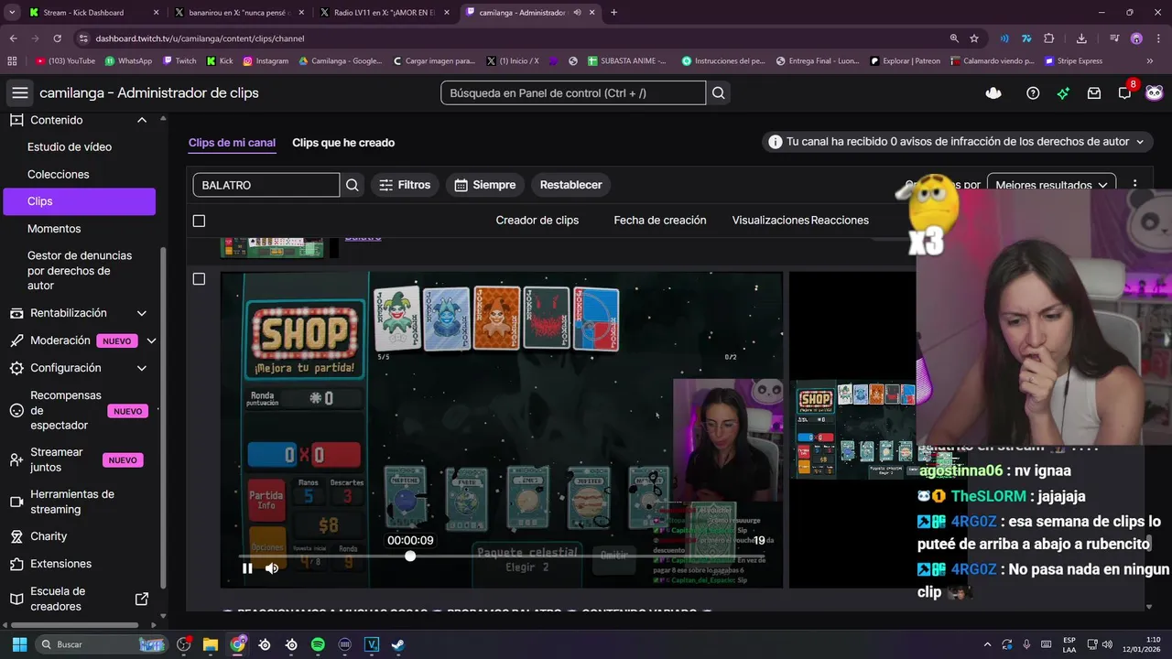Expand the copyright infringement notice

pos(1140,142)
